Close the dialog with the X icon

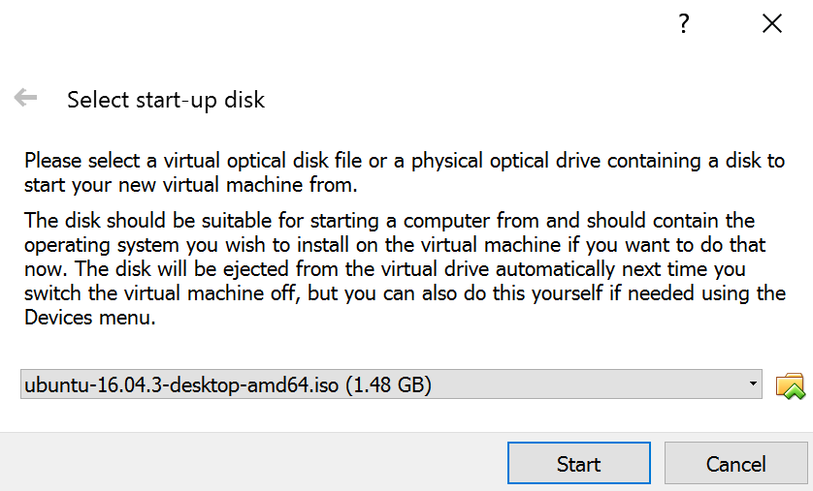click(772, 23)
